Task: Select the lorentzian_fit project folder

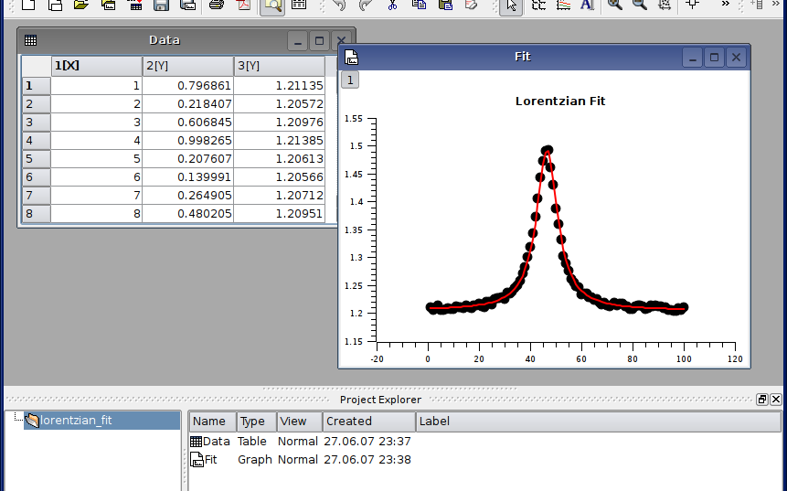Action: [x=101, y=421]
